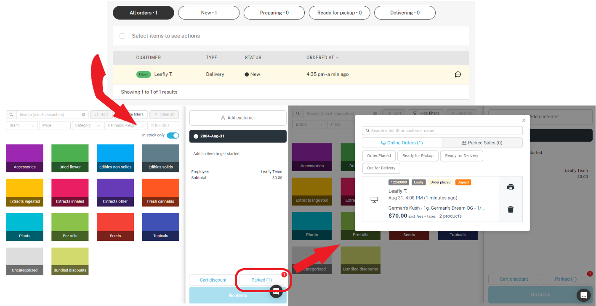Select the orange Fresh cannabis tile
Image resolution: width=596 pixels, height=306 pixels.
pyautogui.click(x=161, y=193)
